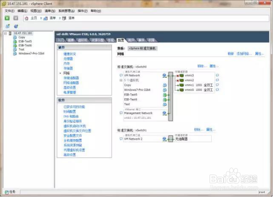Screen dimensions: 273x197
Task: Click the 主页 breadcrumb text
Action: 34,18
